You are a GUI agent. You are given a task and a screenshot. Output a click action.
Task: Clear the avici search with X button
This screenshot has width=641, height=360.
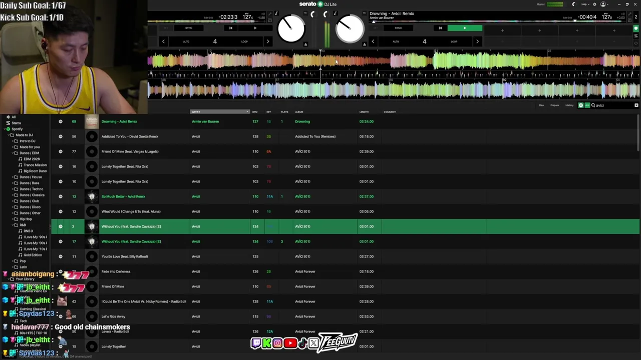[636, 105]
